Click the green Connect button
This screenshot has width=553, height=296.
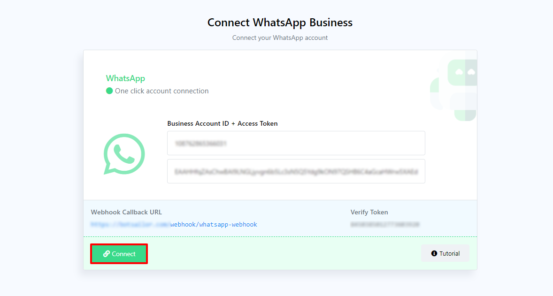pos(119,254)
